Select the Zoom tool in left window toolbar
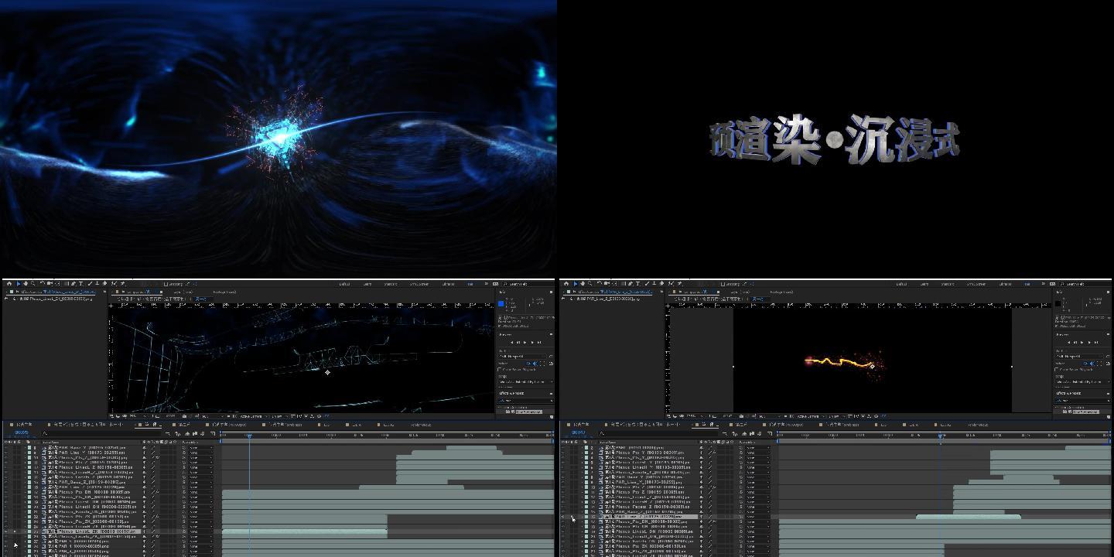1114x557 pixels. pyautogui.click(x=33, y=284)
